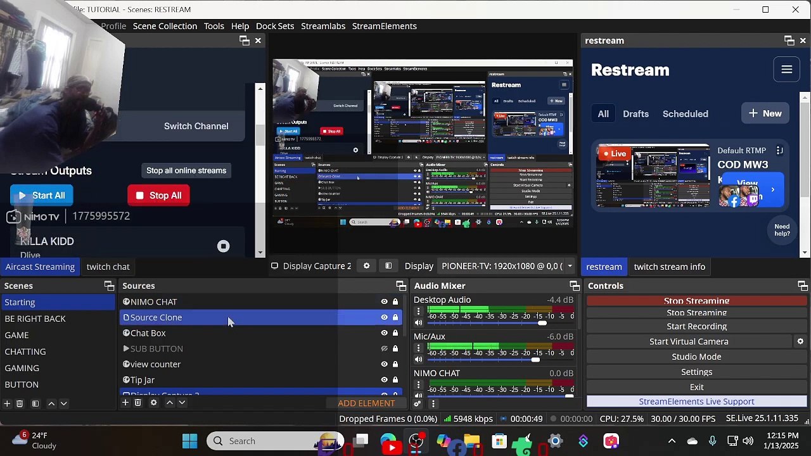This screenshot has height=456, width=811.
Task: Open source properties gear in Sources toolbar
Action: [x=153, y=403]
